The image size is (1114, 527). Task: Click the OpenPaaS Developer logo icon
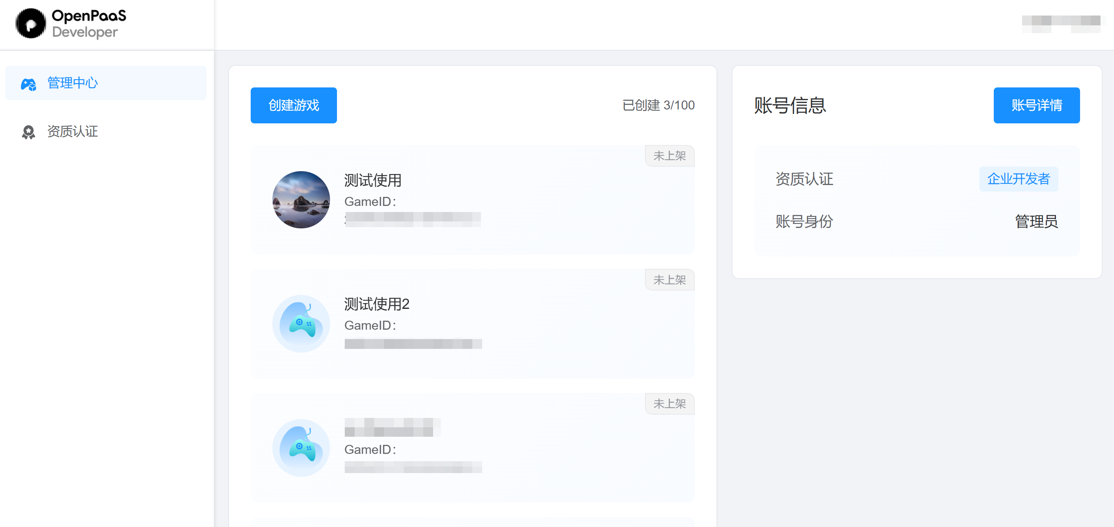[x=30, y=23]
